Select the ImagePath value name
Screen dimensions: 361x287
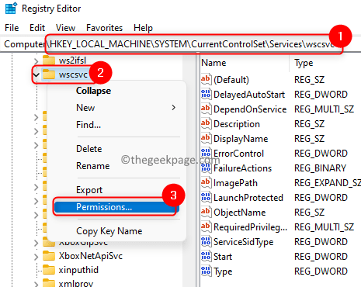coord(235,183)
